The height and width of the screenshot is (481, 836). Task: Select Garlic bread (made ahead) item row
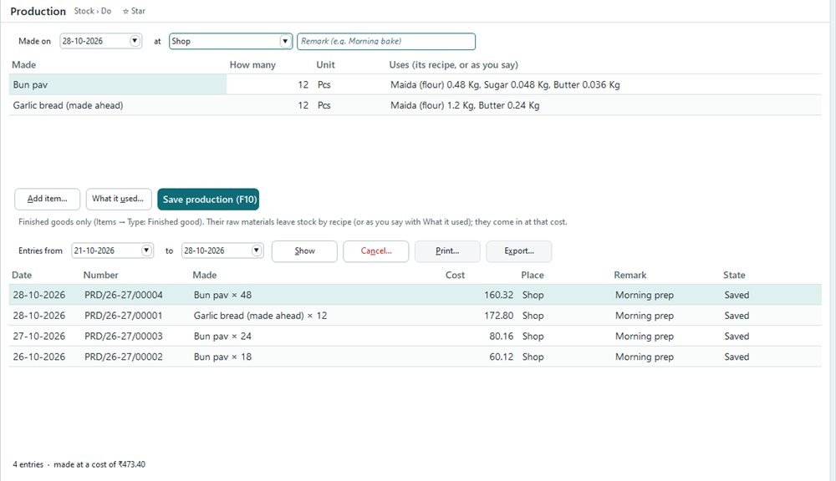[415, 105]
